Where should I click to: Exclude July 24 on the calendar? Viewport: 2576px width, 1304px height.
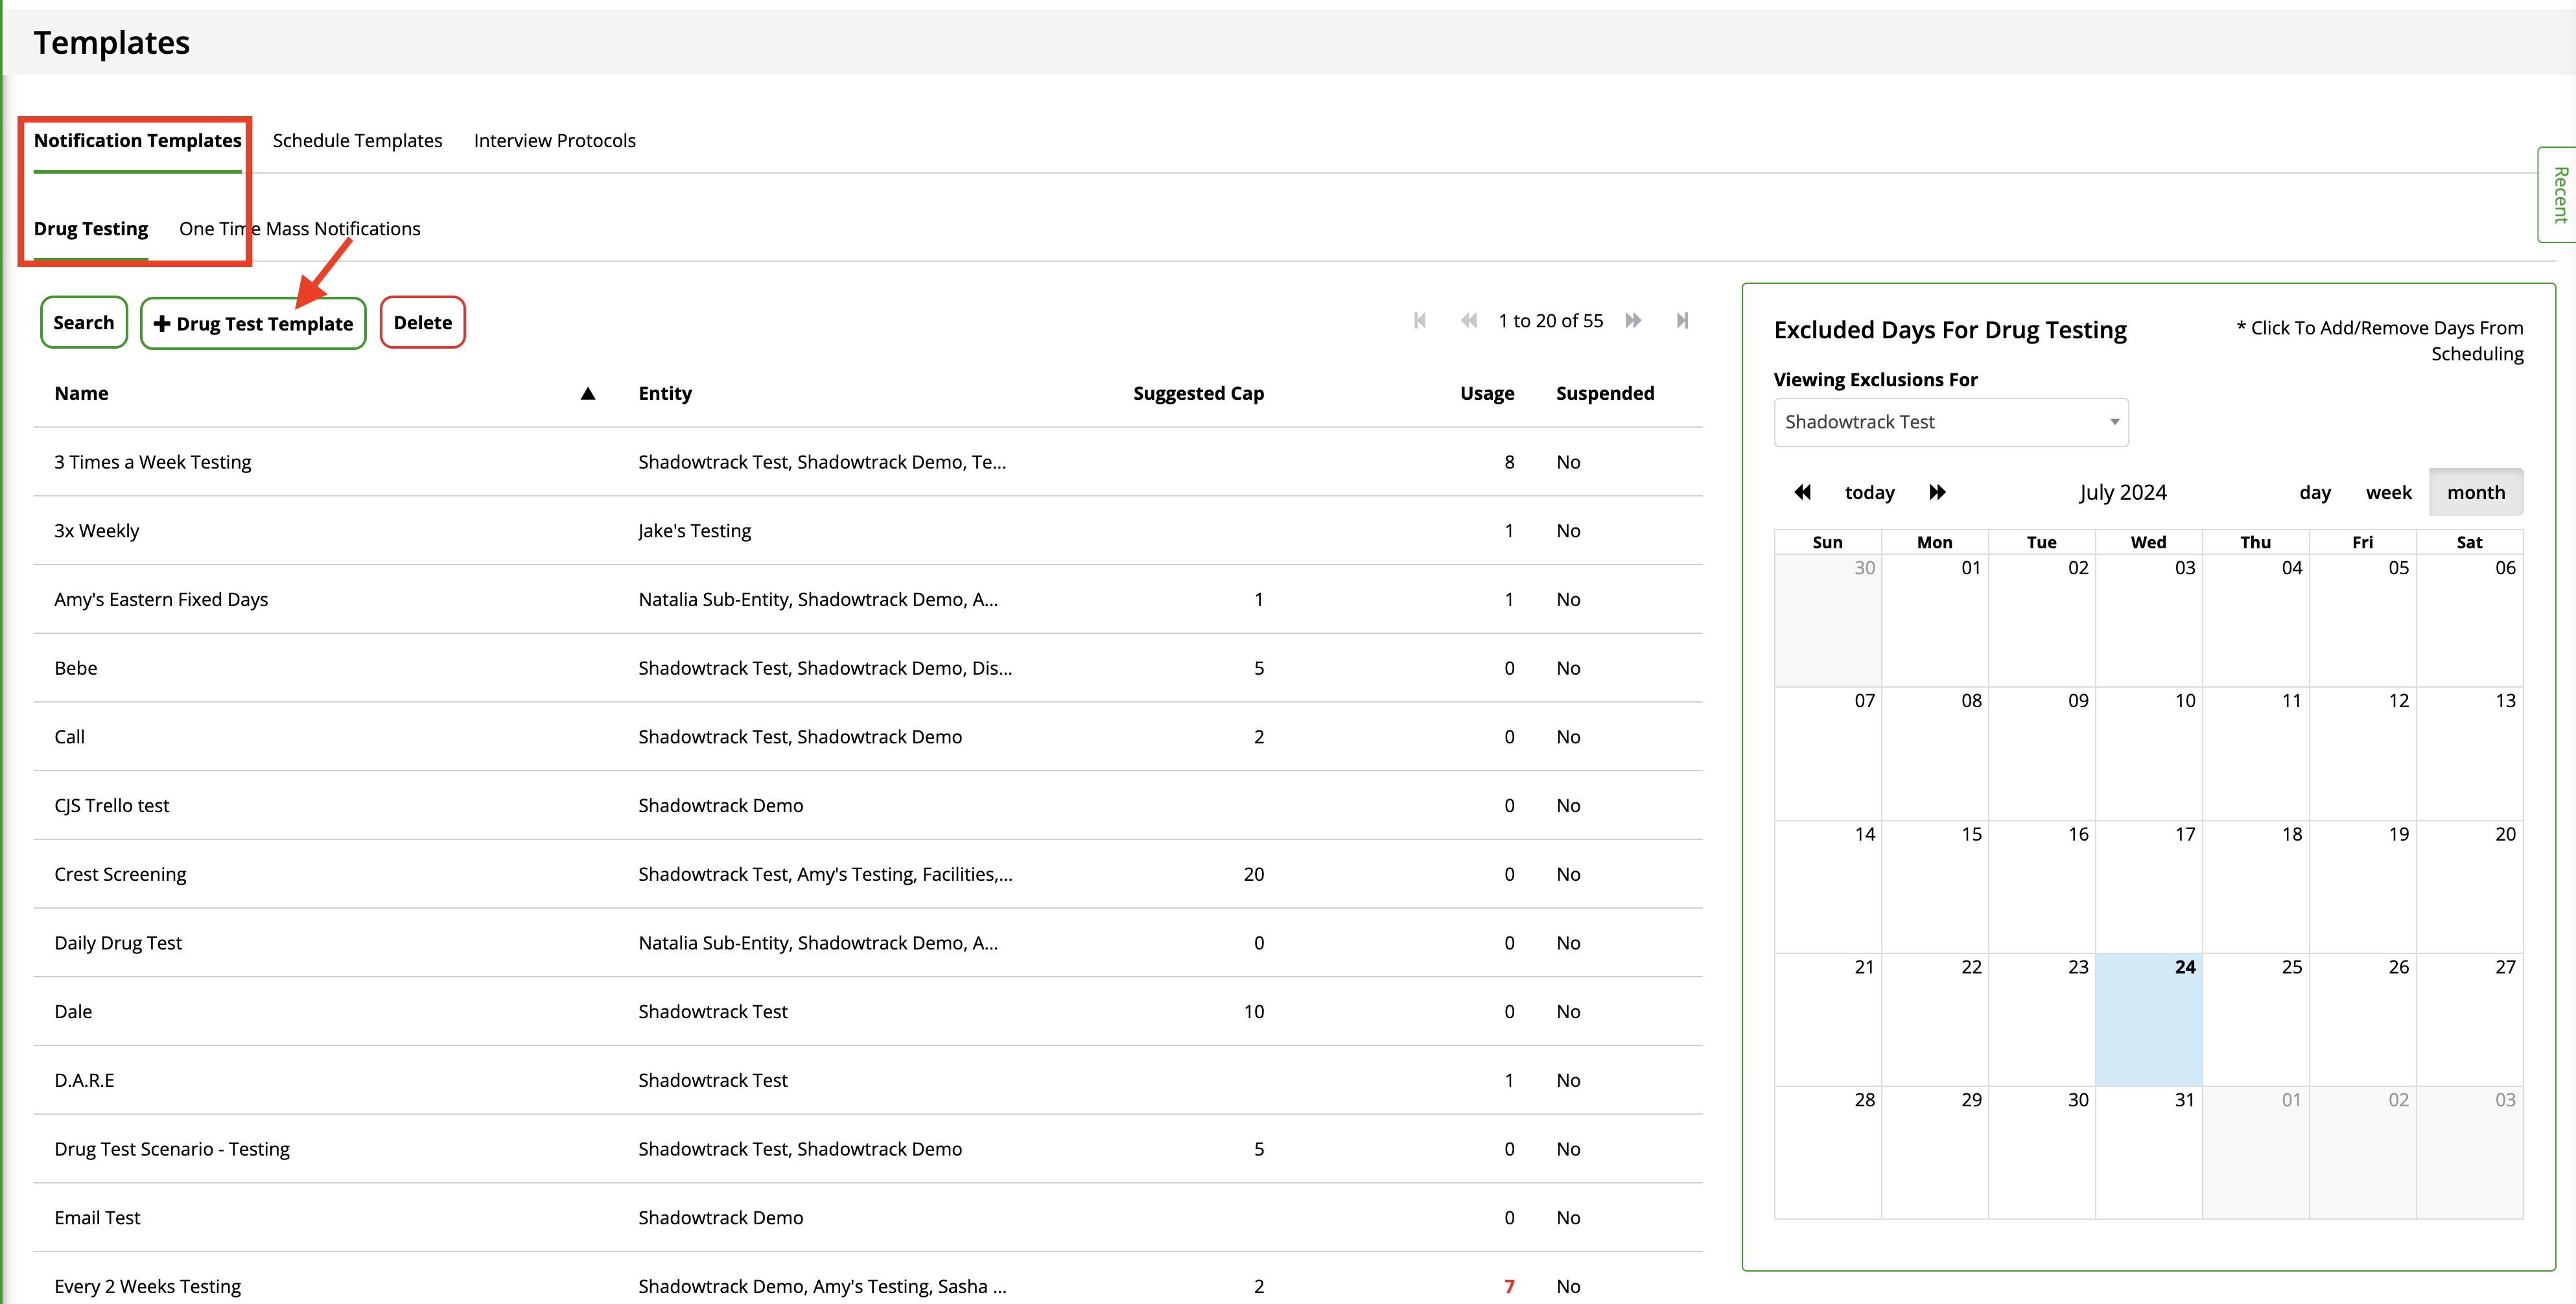click(2148, 1019)
